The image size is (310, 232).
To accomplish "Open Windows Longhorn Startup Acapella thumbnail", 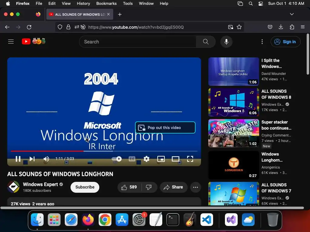I will click(x=233, y=72).
